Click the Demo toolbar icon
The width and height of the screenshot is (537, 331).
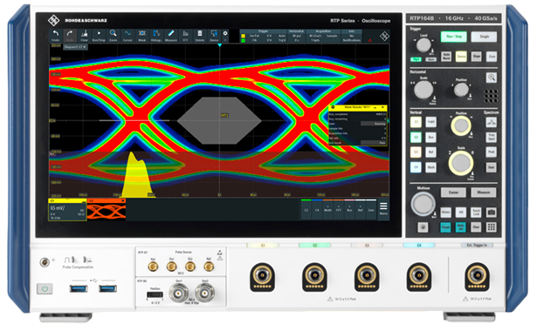click(x=214, y=36)
